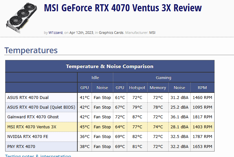Click the 25.2 dBA noise value
The height and width of the screenshot is (157, 234).
(x=179, y=107)
